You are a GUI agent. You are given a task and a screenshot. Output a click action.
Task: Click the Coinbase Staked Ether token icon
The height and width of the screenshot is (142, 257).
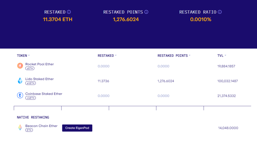[x=20, y=95]
